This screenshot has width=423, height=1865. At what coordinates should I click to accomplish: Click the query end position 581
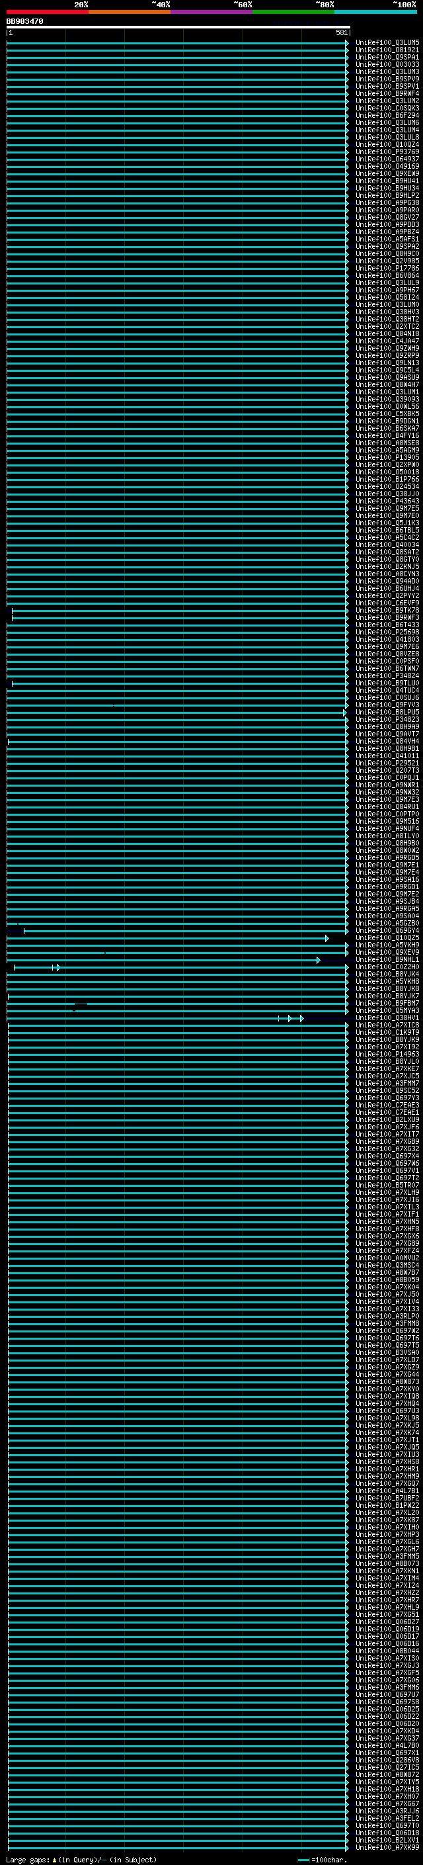tap(342, 33)
